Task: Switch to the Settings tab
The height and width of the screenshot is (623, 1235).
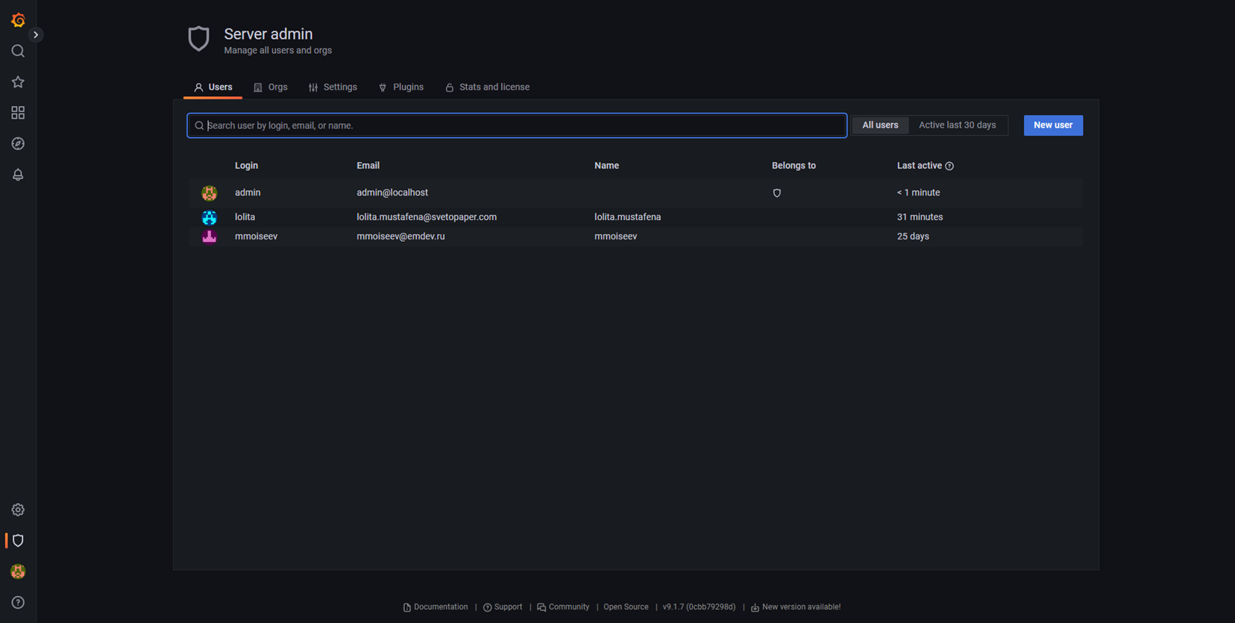Action: tap(333, 87)
